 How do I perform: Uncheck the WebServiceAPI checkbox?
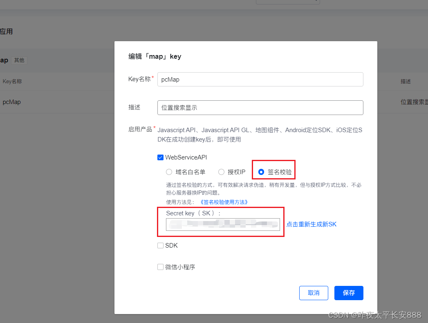tap(161, 157)
